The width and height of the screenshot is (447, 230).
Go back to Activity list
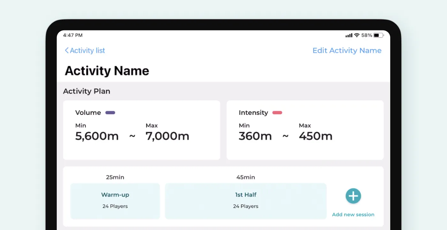point(85,50)
